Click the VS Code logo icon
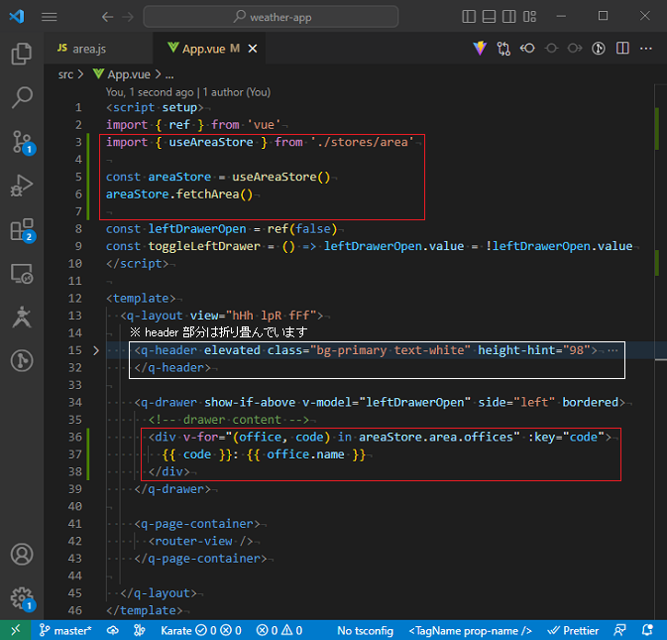Image resolution: width=667 pixels, height=640 pixels. 17,17
